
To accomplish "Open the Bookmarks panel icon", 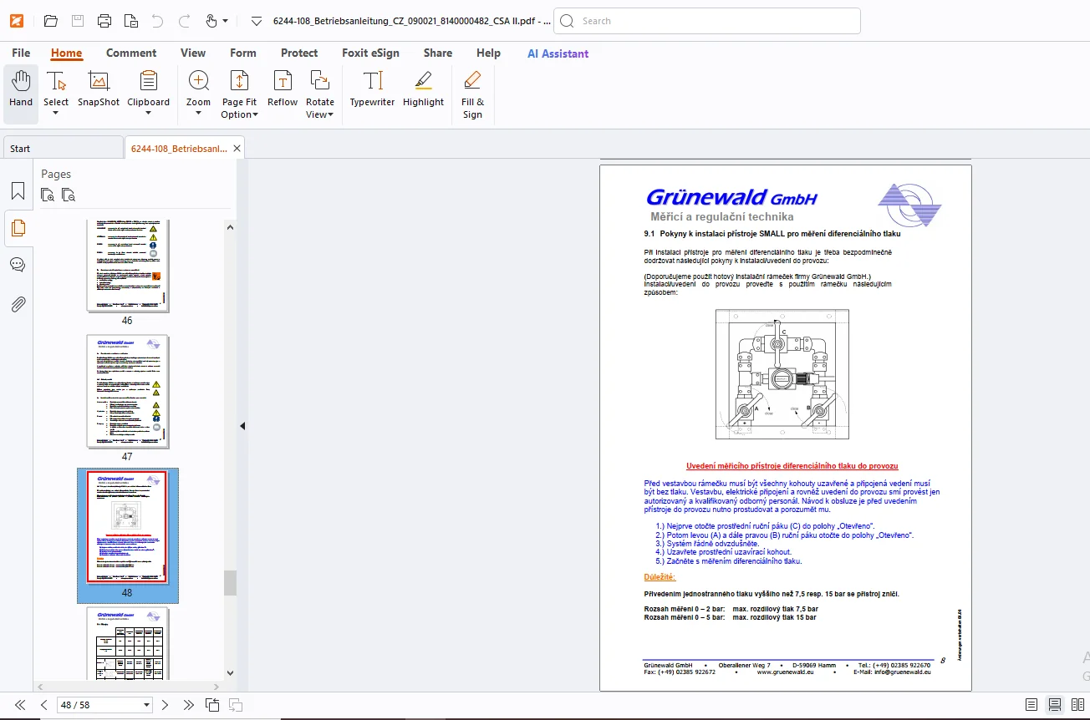I will 18,191.
